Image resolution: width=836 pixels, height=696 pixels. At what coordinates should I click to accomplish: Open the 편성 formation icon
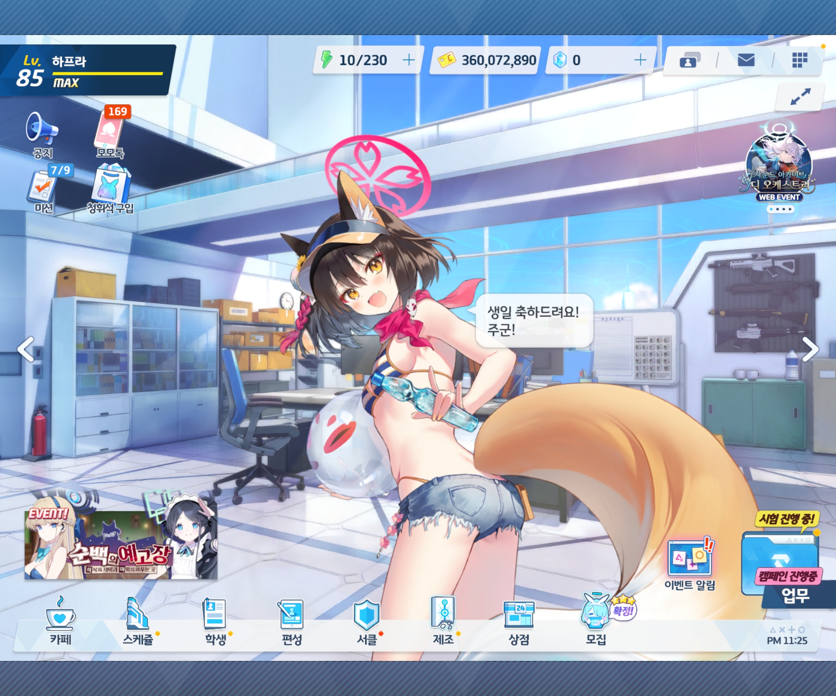tap(292, 621)
